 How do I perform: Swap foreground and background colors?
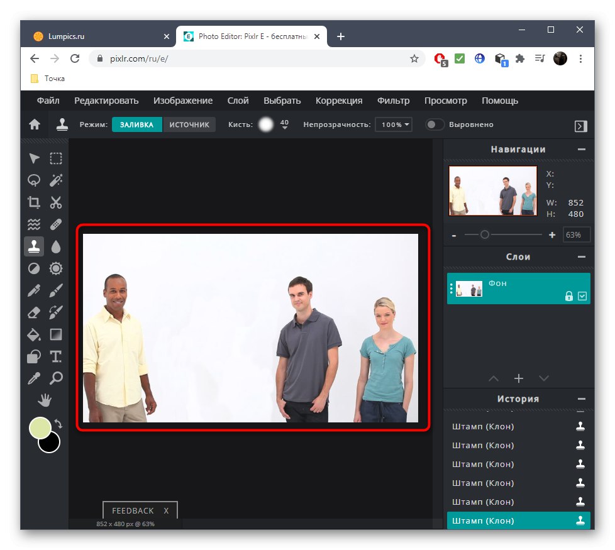58,424
